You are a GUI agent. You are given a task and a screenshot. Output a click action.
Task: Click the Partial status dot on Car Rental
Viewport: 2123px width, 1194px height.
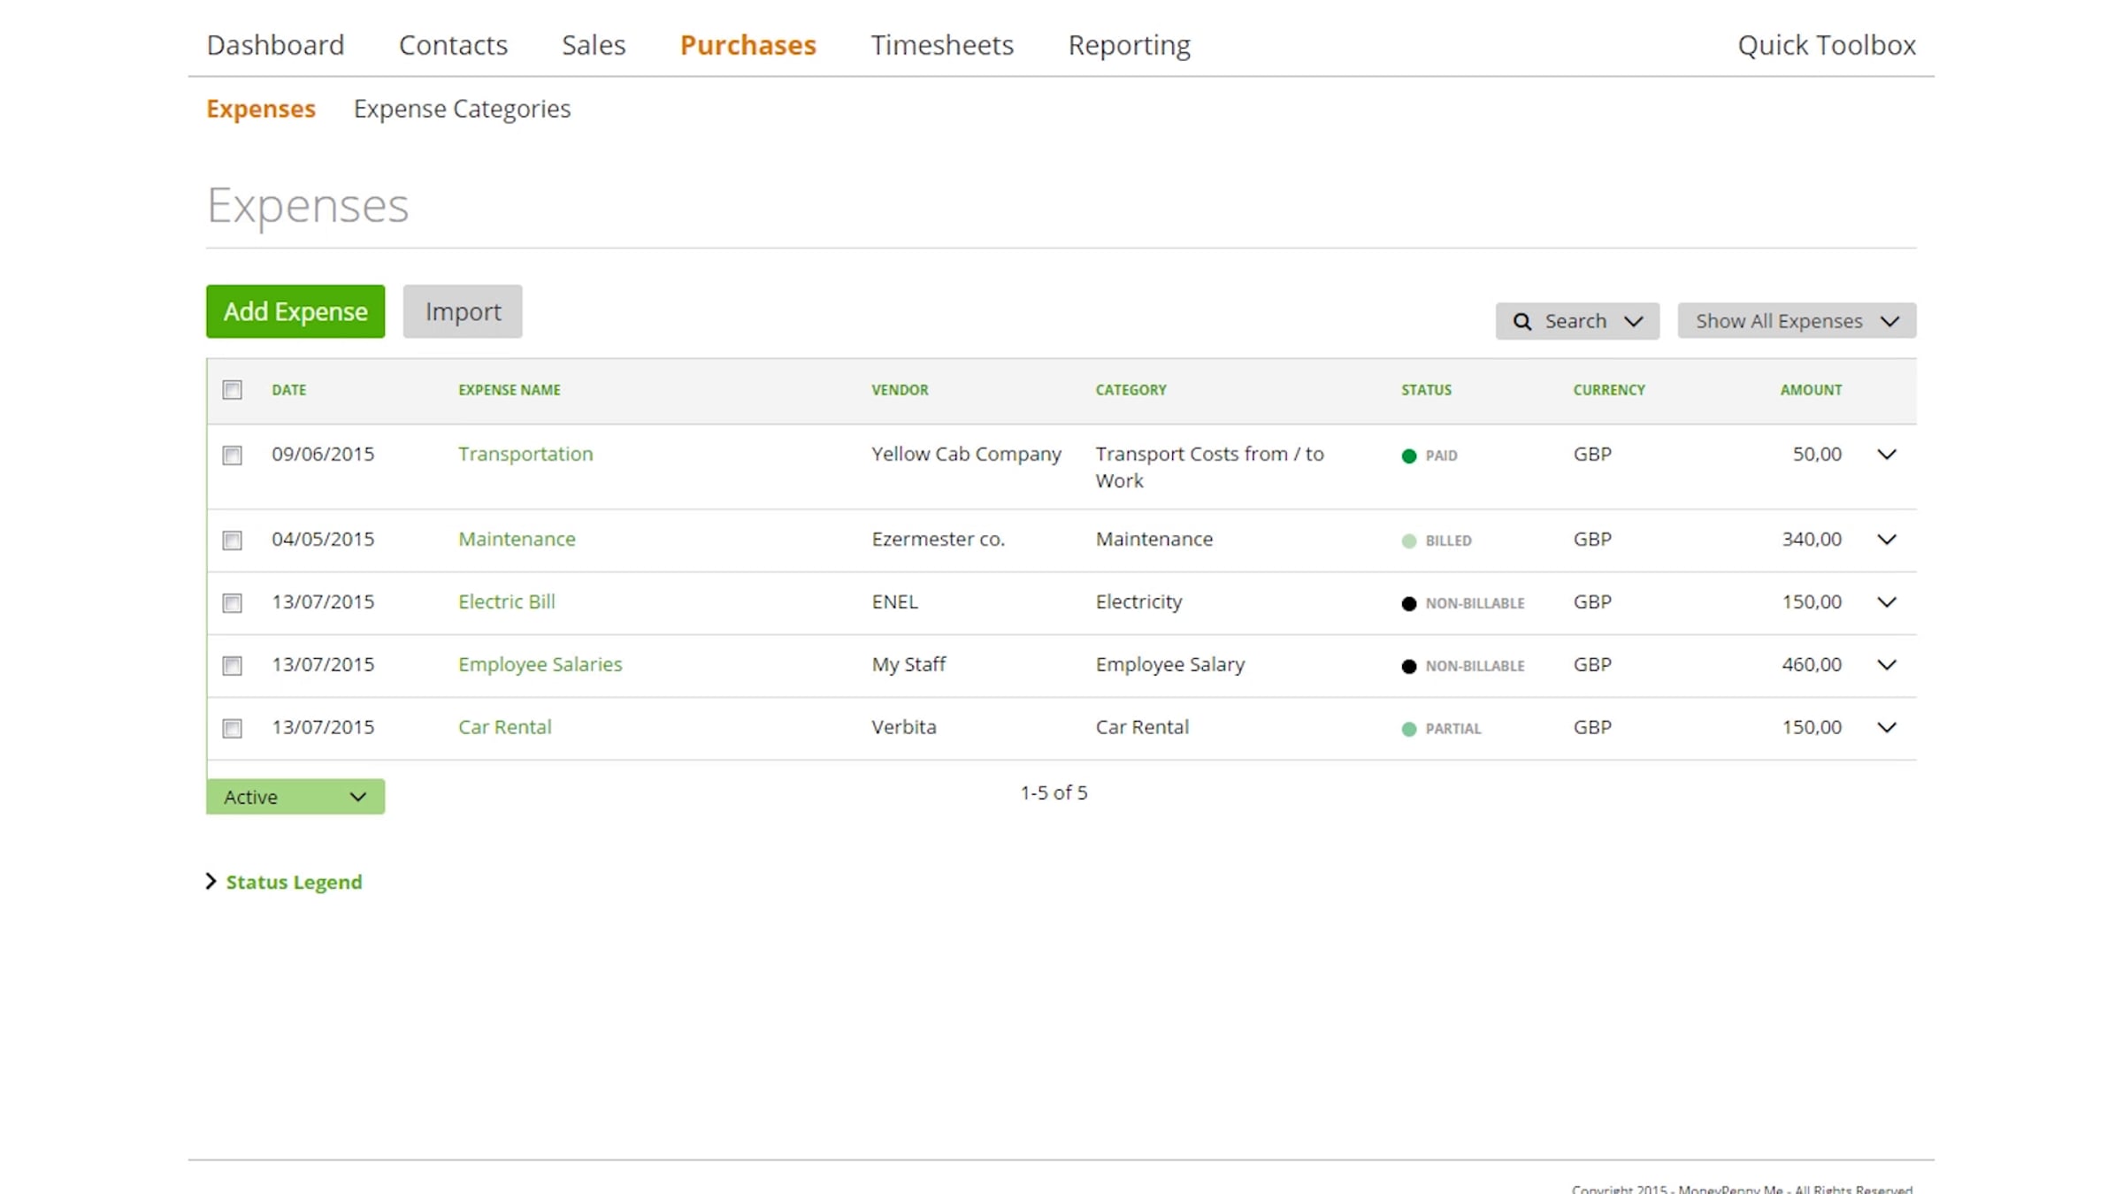pyautogui.click(x=1409, y=729)
